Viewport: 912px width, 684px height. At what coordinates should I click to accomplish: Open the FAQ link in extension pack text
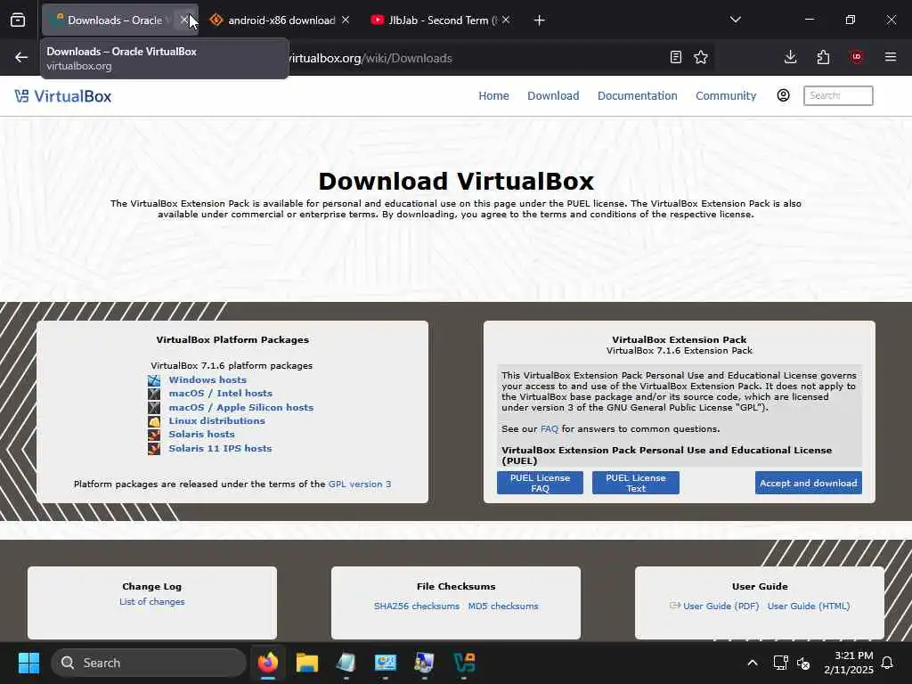coord(549,428)
